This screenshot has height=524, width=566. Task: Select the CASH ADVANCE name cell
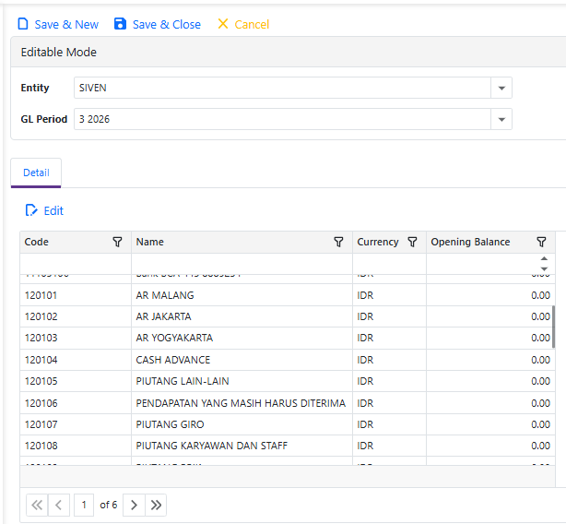tap(242, 360)
